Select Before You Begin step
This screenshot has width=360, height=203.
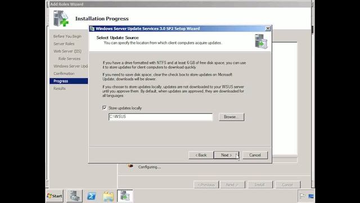coord(67,36)
